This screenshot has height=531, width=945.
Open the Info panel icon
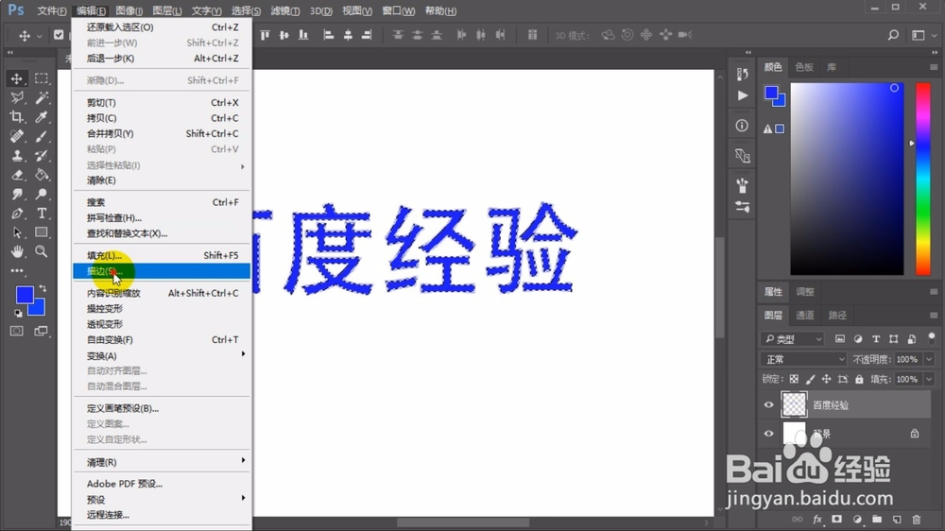pos(742,126)
